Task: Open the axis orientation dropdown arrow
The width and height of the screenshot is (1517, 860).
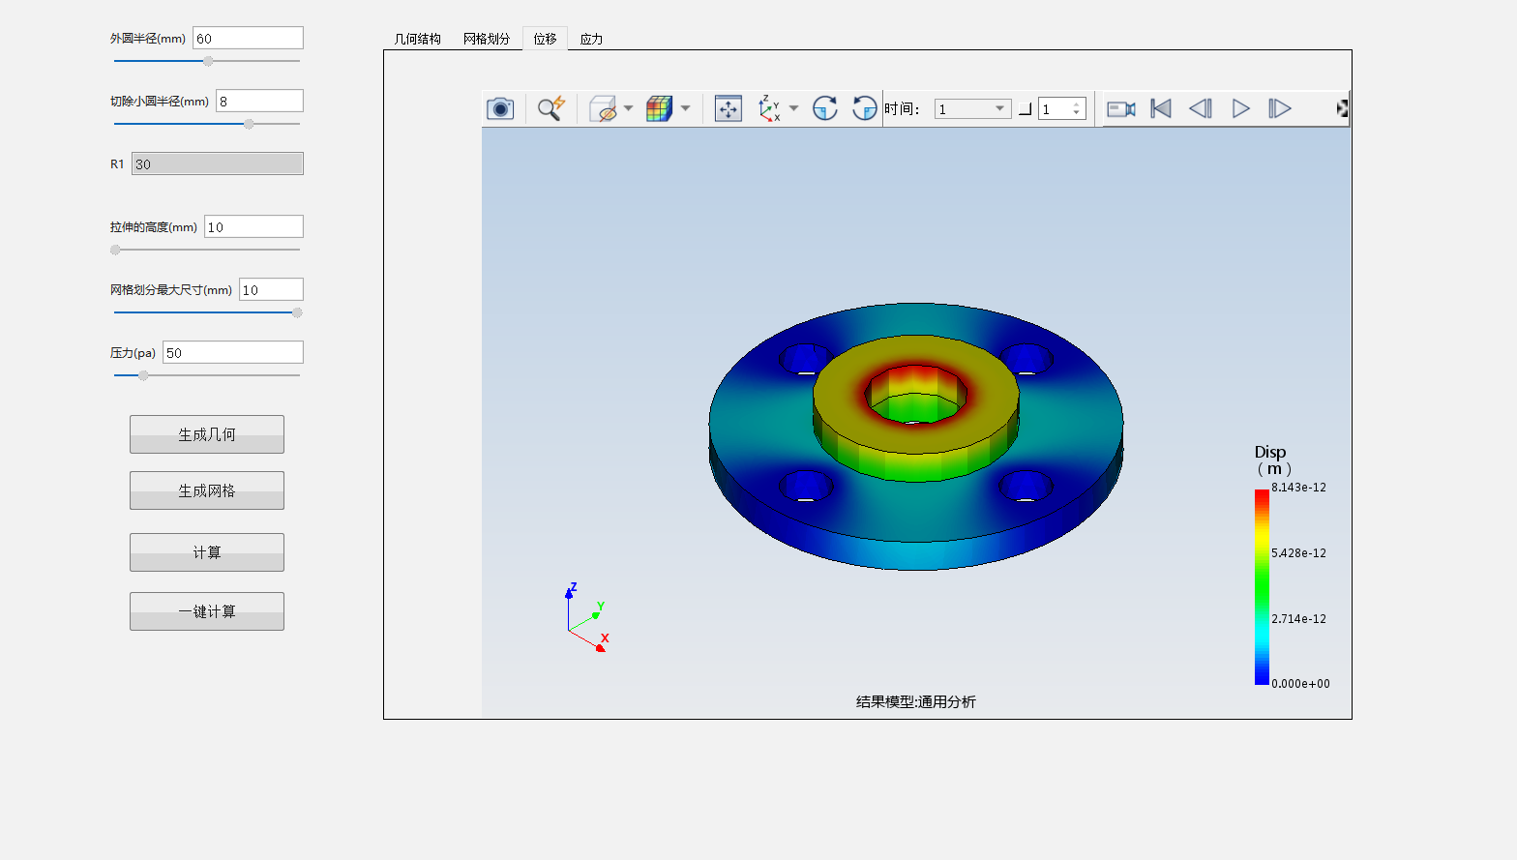Action: point(793,108)
